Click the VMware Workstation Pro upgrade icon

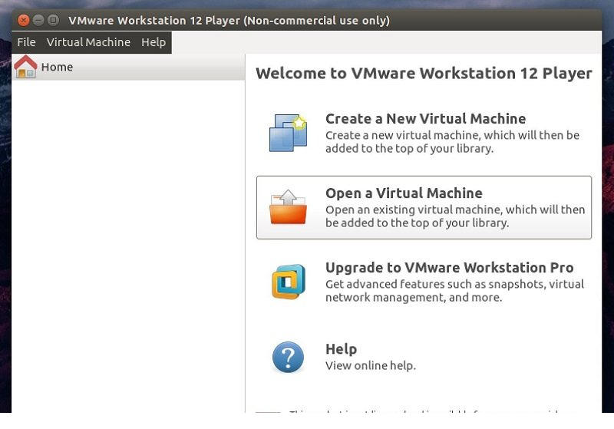click(289, 282)
